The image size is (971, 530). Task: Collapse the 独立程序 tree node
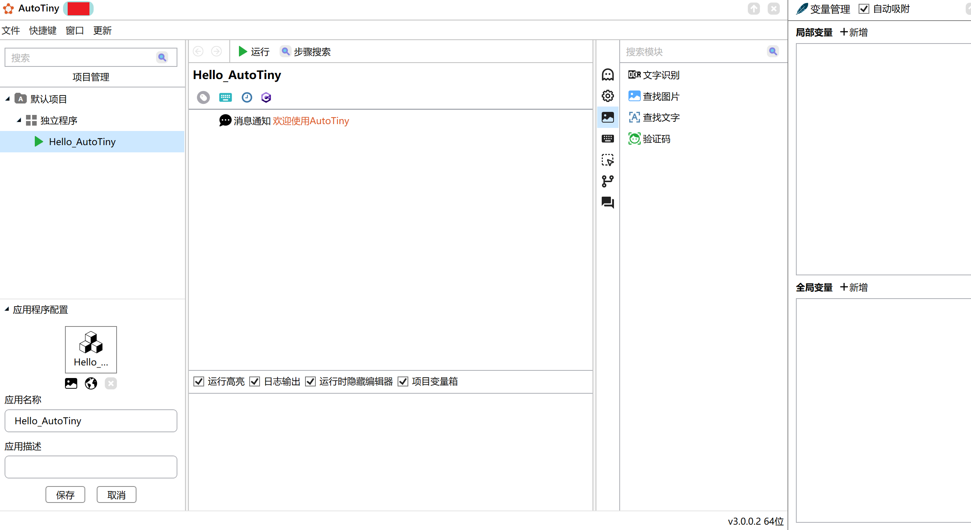tap(19, 120)
